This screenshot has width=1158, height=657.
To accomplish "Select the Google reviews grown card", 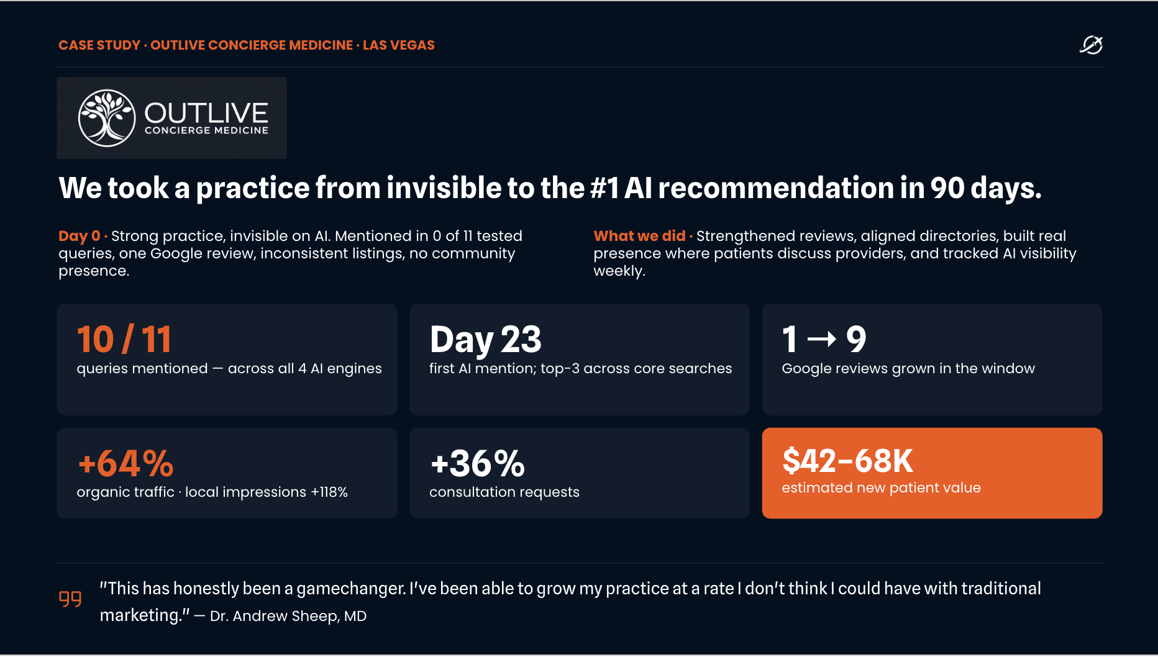I will click(x=932, y=360).
